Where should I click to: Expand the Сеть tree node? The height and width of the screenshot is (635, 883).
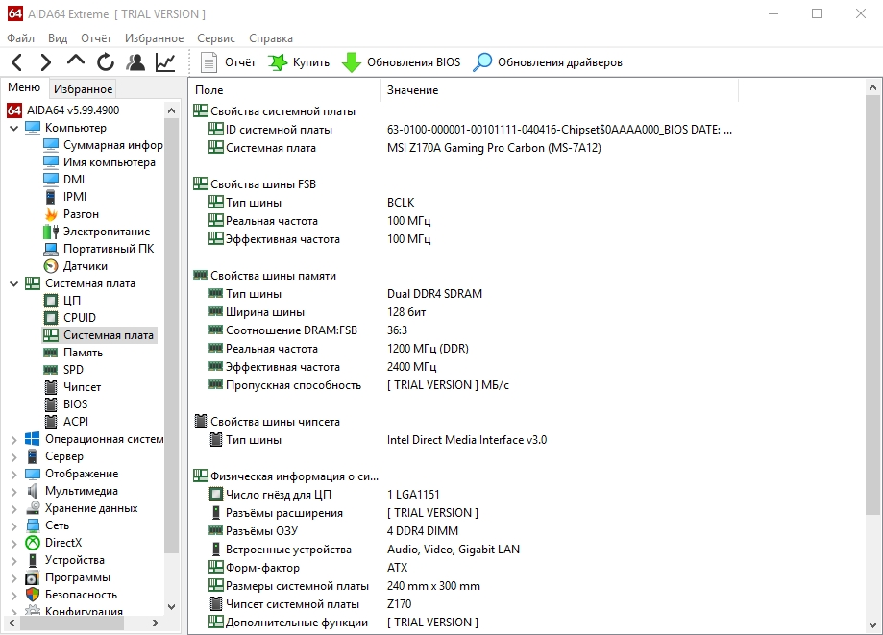pyautogui.click(x=14, y=526)
